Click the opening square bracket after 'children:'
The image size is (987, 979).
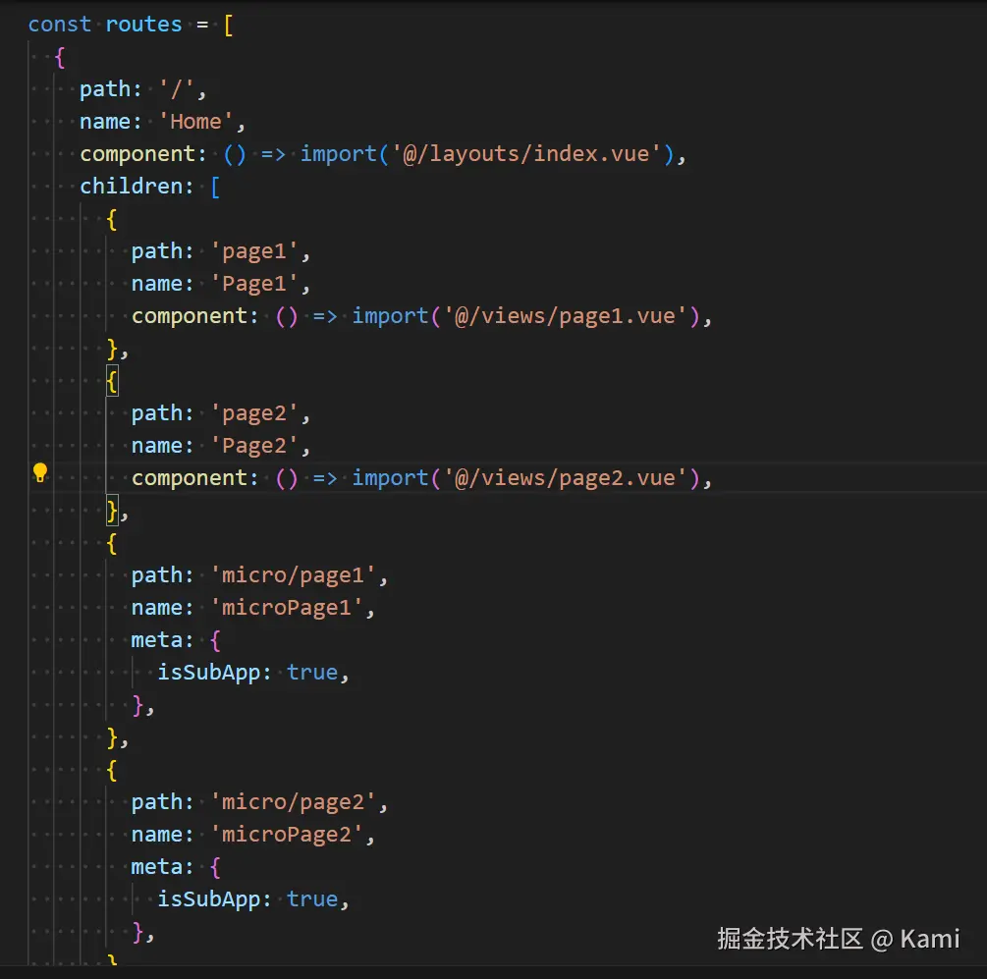coord(215,187)
